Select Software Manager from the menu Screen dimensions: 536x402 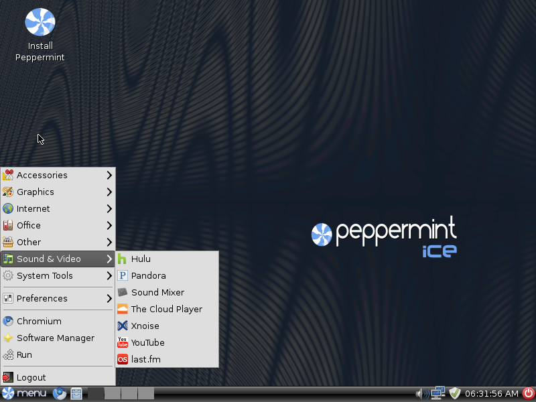point(55,338)
